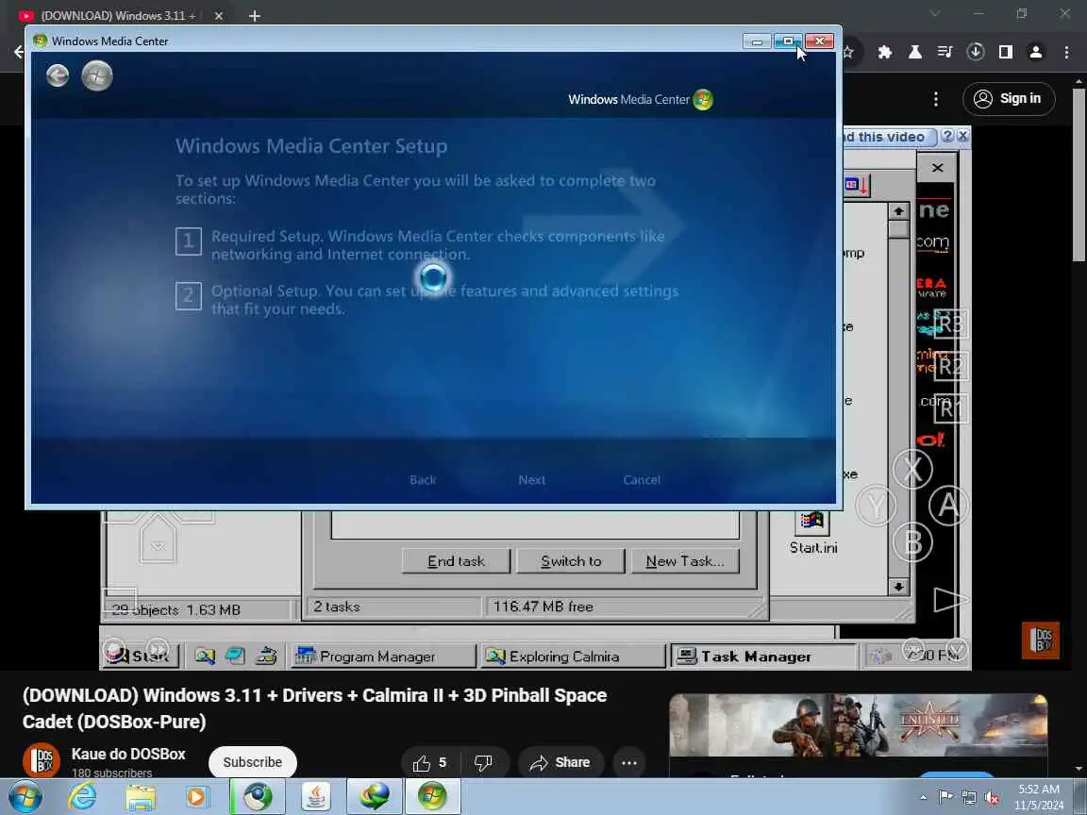This screenshot has height=815, width=1087.
Task: Open Program Manager from Calmira taskbar
Action: 383,657
